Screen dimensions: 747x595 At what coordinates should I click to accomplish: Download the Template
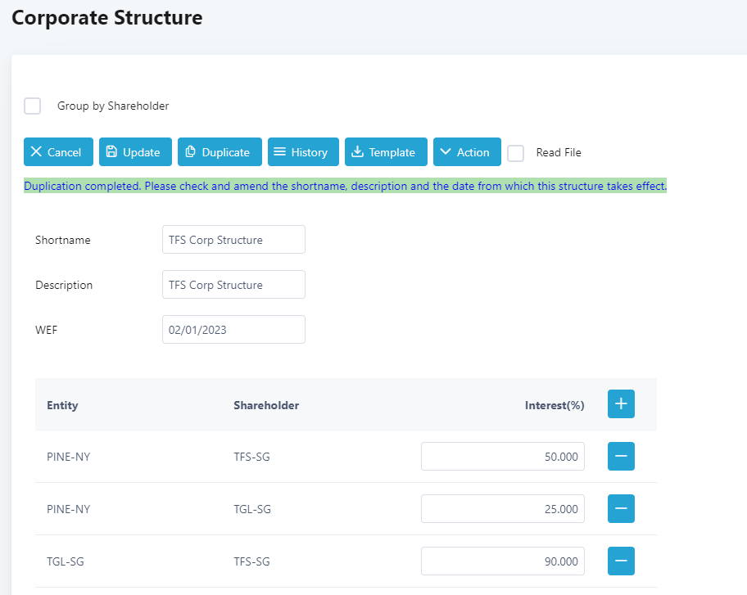(x=386, y=152)
